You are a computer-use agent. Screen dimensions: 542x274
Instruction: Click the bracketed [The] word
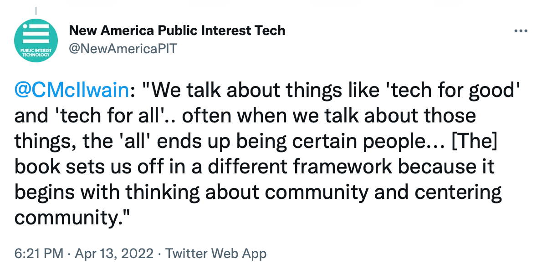pos(475,141)
